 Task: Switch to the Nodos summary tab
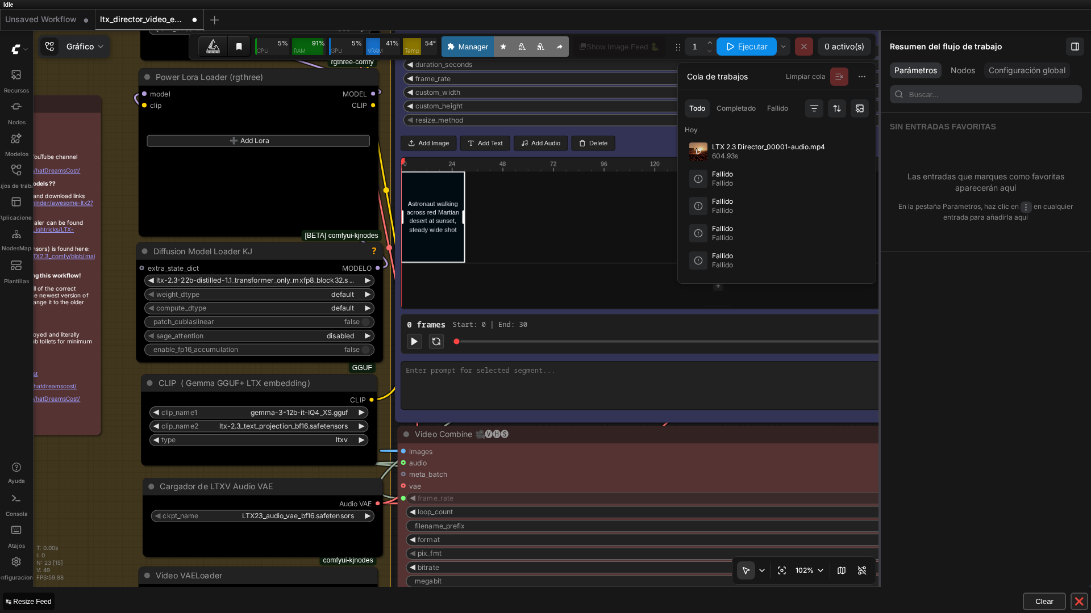(963, 70)
